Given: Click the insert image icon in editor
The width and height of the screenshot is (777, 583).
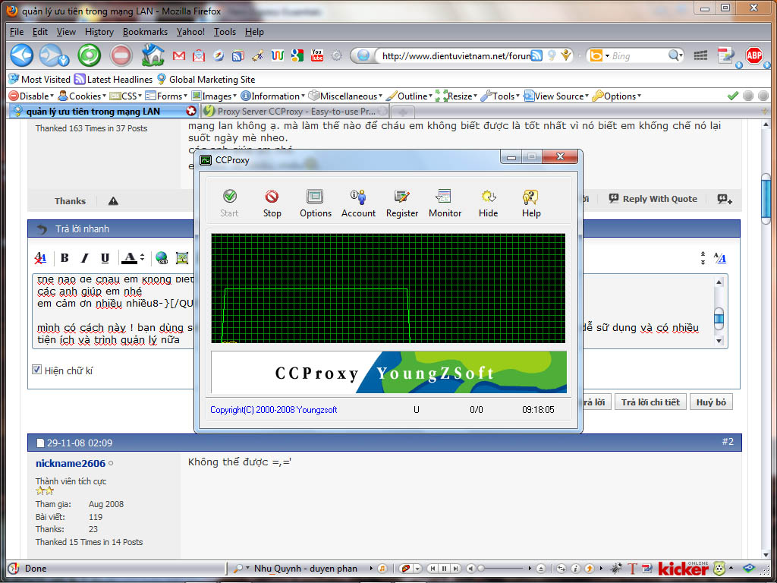Looking at the screenshot, I should click(182, 258).
